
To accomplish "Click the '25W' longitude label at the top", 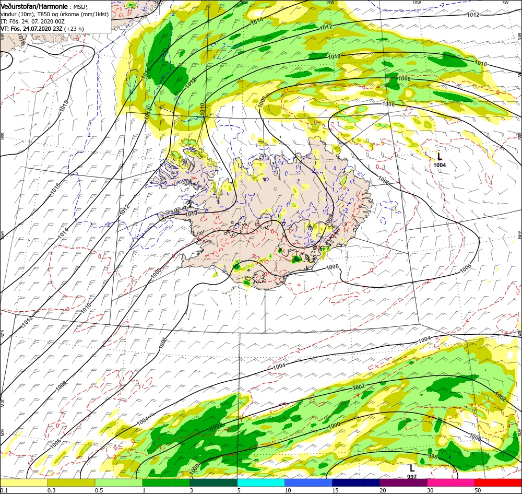I will pyautogui.click(x=158, y=3).
